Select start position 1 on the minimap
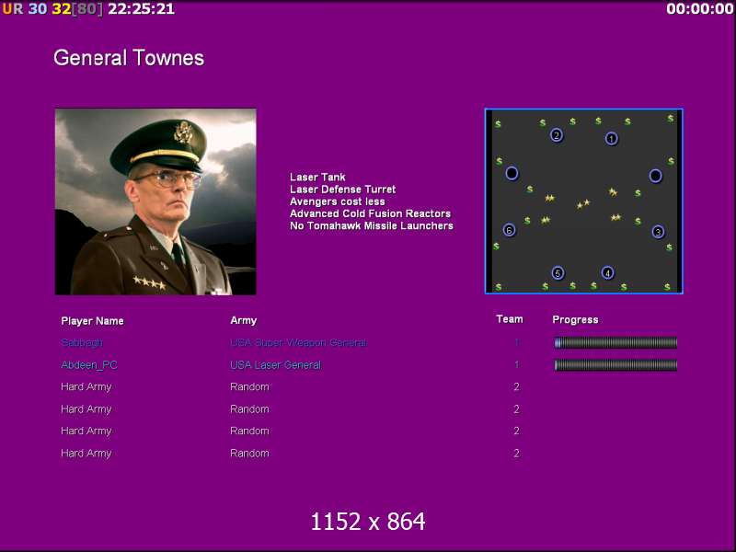 611,139
